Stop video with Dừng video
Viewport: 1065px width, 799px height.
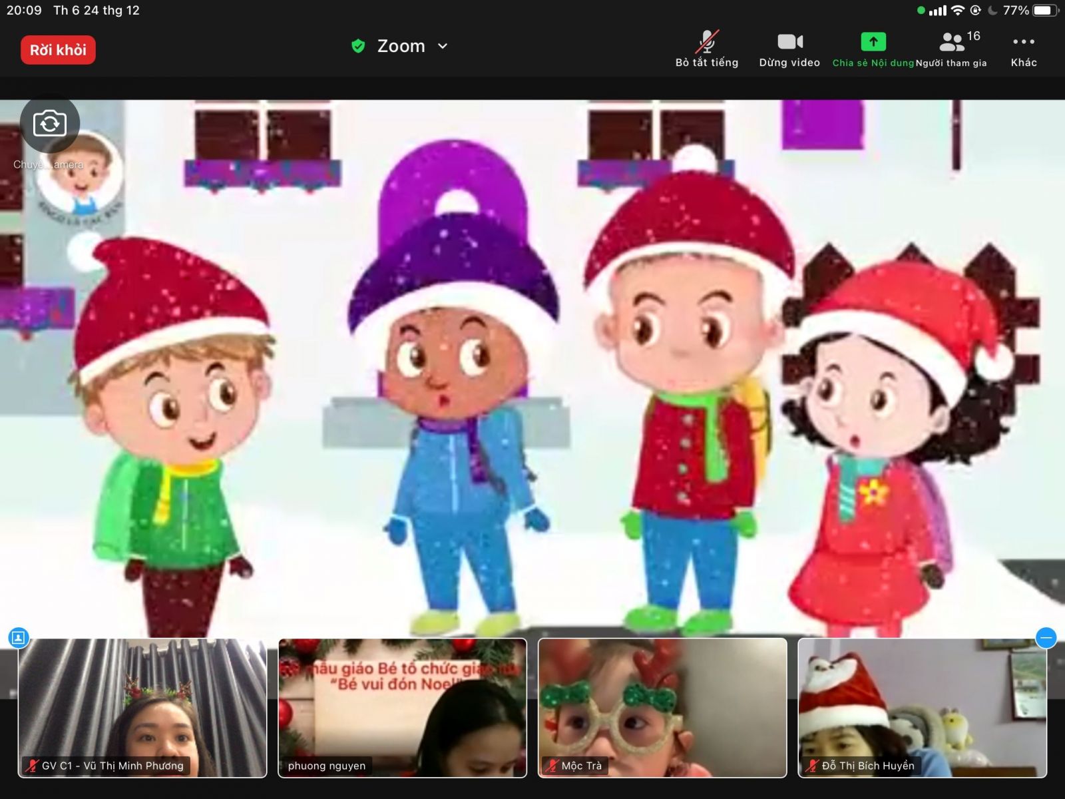point(789,49)
